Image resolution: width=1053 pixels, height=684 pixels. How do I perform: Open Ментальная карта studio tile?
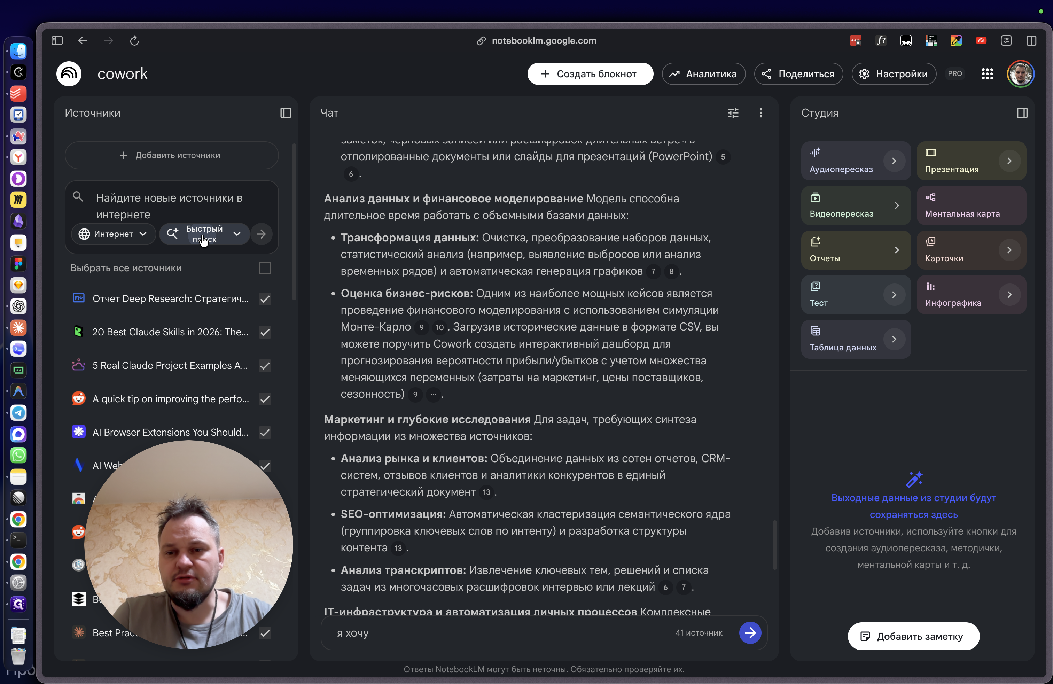971,205
